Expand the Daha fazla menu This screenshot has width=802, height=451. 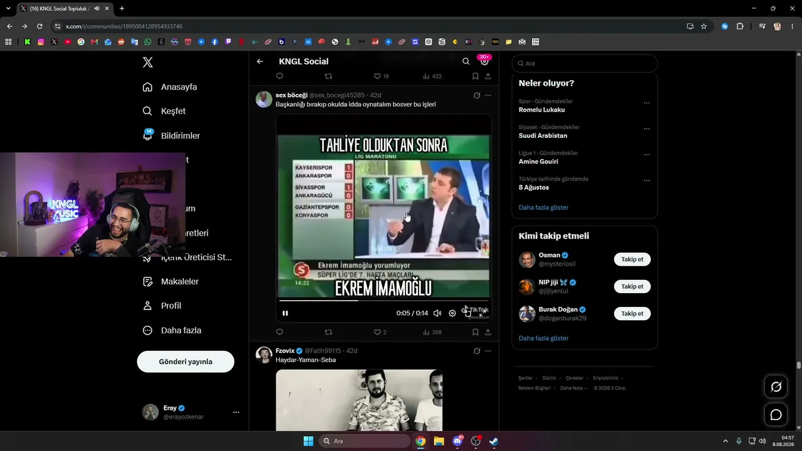tap(172, 330)
